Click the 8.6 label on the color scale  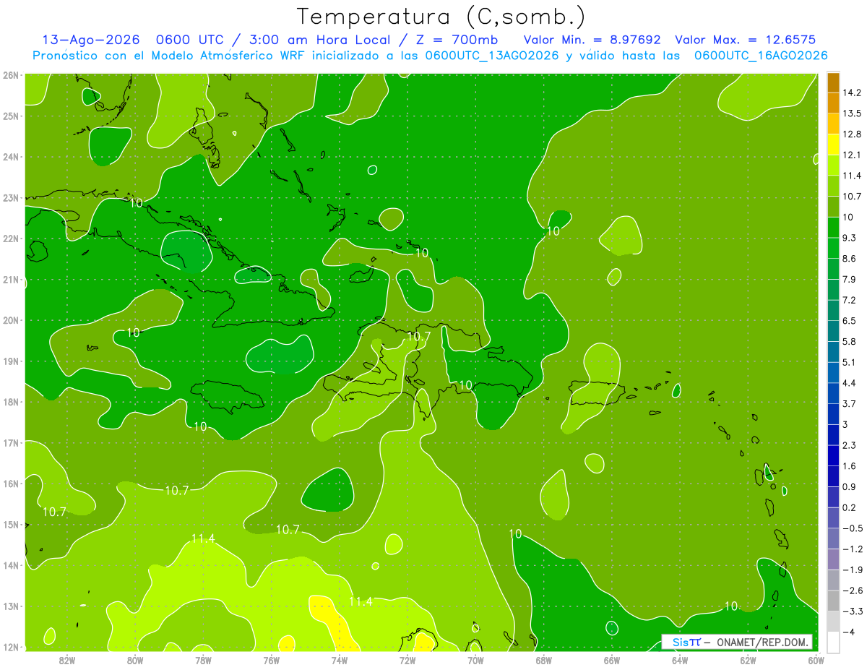849,259
